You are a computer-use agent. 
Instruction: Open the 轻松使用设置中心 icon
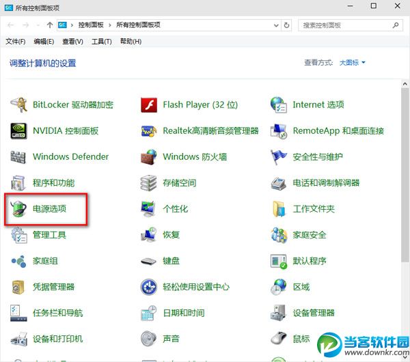point(149,287)
